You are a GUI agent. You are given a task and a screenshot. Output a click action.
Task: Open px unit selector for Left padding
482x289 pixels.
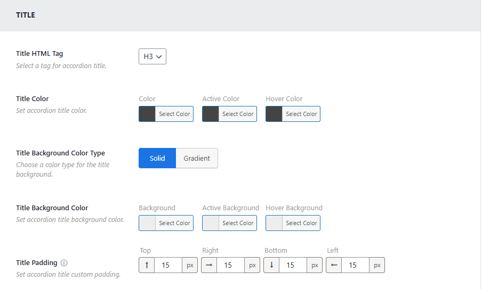pyautogui.click(x=377, y=265)
